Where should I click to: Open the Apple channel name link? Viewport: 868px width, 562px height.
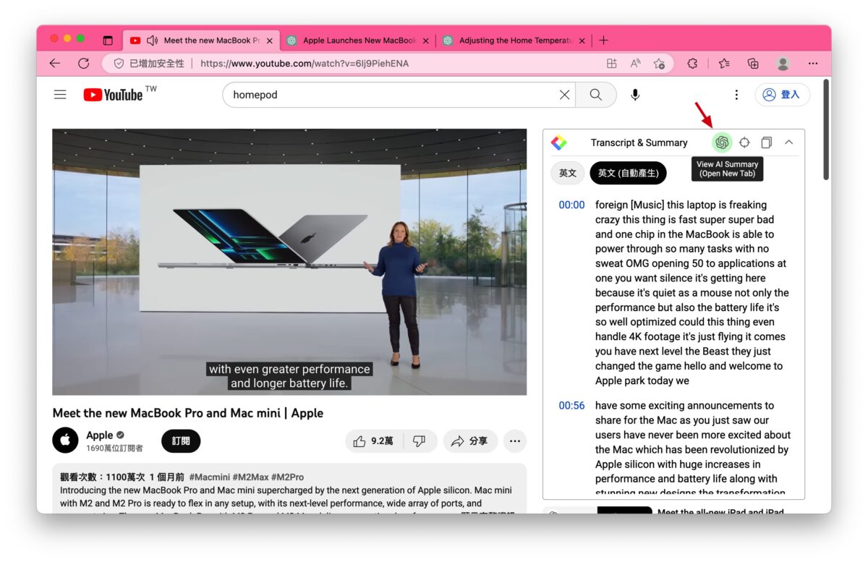(x=100, y=435)
